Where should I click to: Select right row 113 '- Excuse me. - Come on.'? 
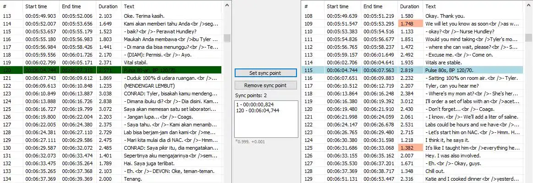pyautogui.click(x=412, y=55)
